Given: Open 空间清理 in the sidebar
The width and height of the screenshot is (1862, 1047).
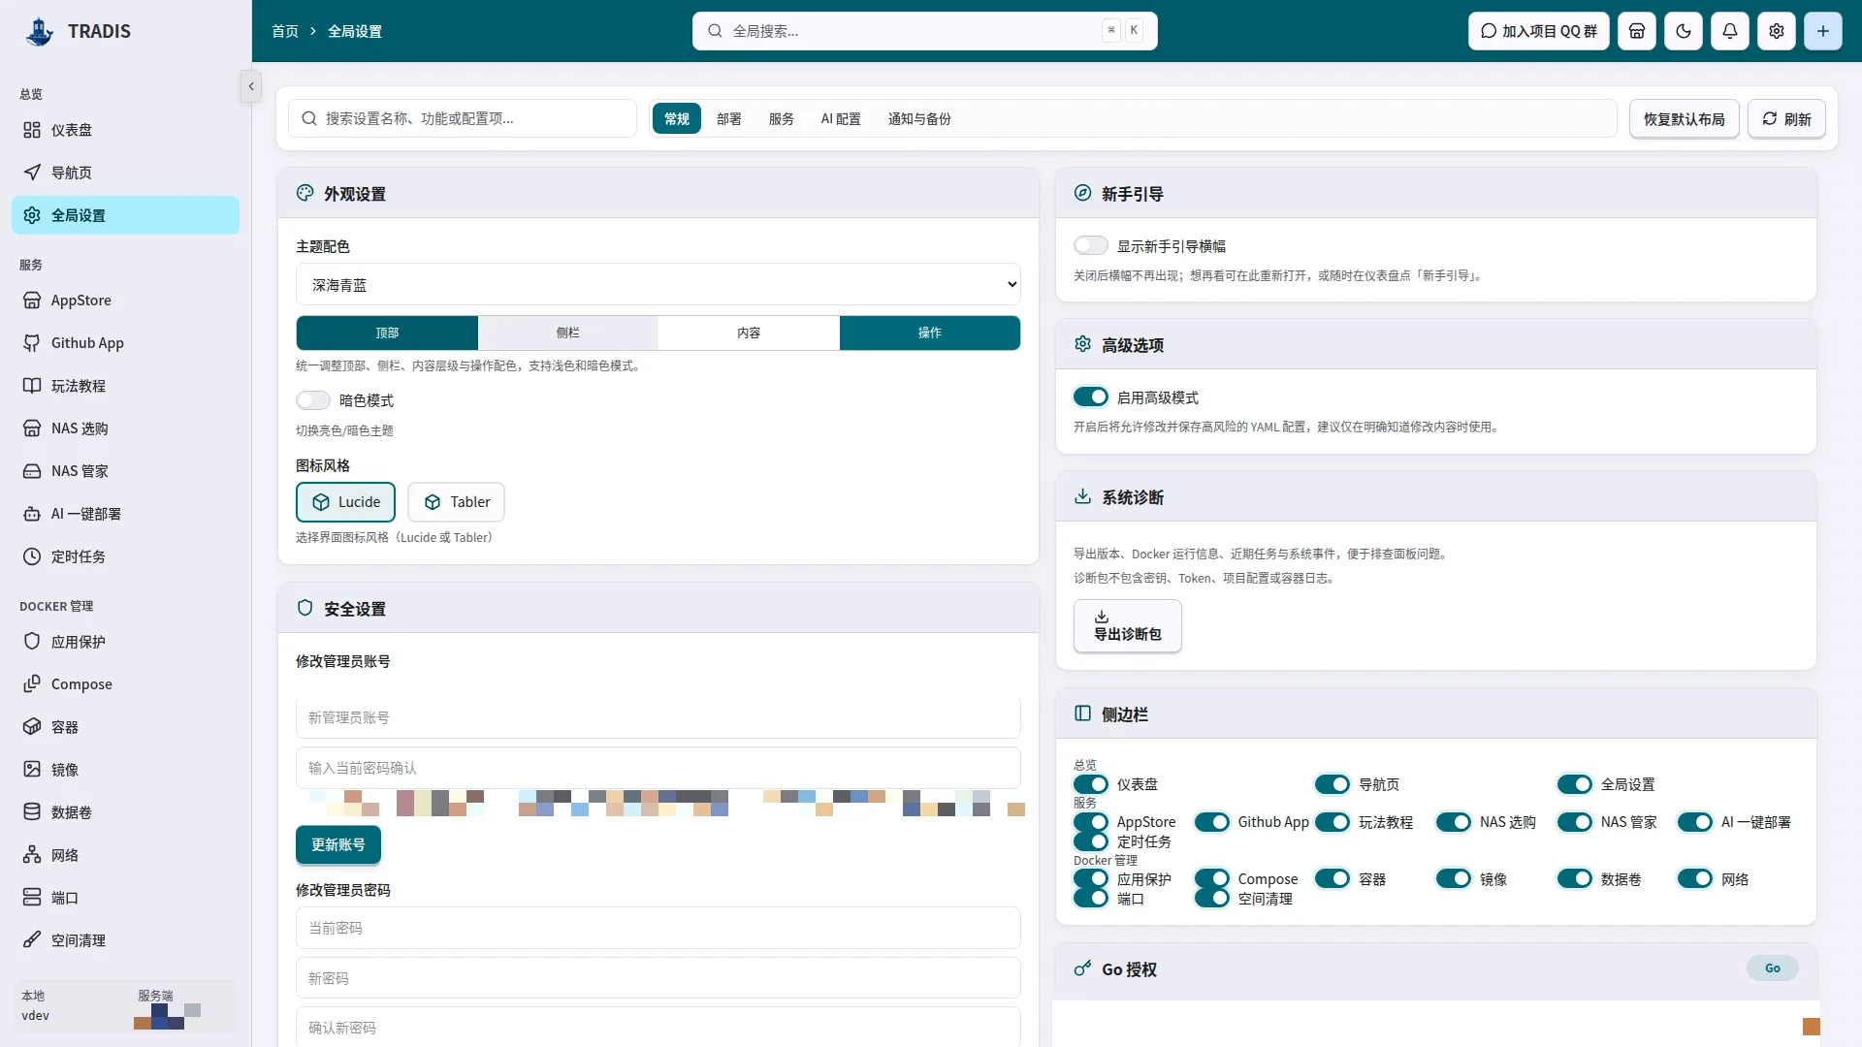Looking at the screenshot, I should coord(125,940).
